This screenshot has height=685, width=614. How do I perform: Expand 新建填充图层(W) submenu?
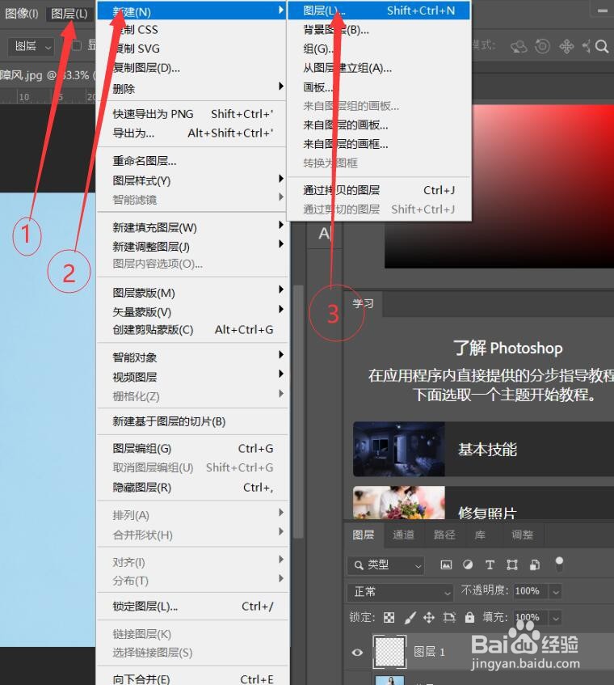tap(191, 227)
